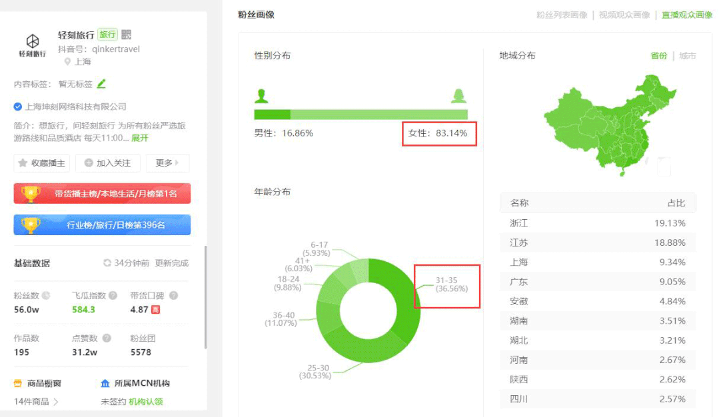
Task: Open the 行业榜 旅行 daily rank banner
Action: (102, 224)
